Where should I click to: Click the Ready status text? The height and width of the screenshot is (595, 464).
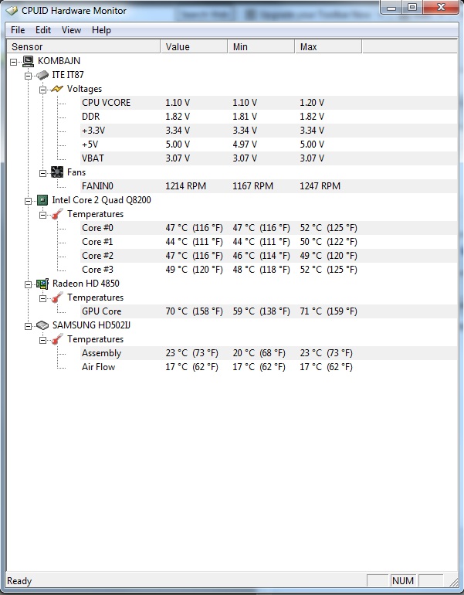[x=19, y=581]
